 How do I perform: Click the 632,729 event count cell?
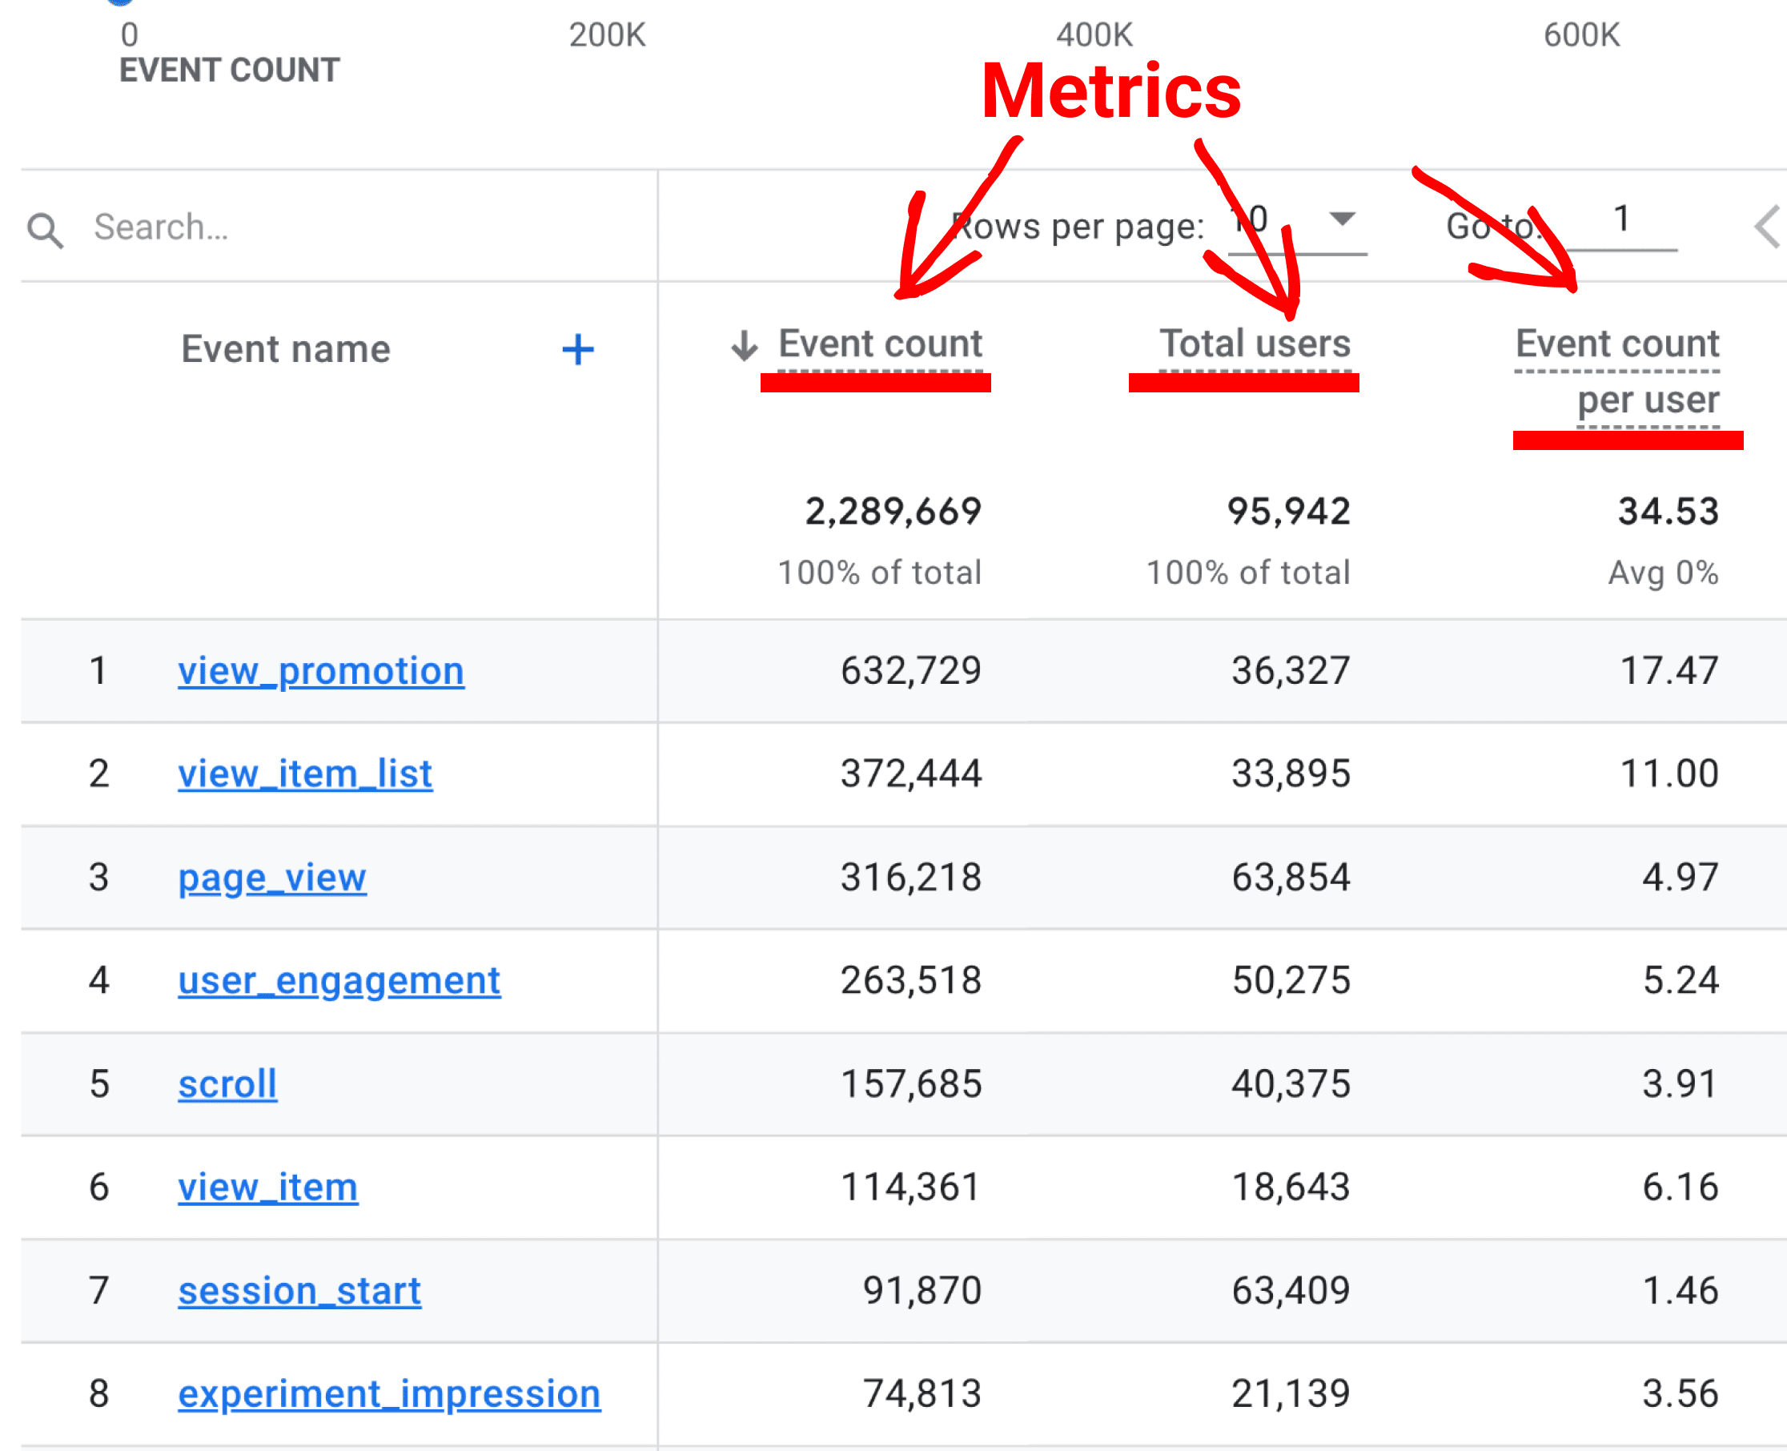tap(910, 670)
